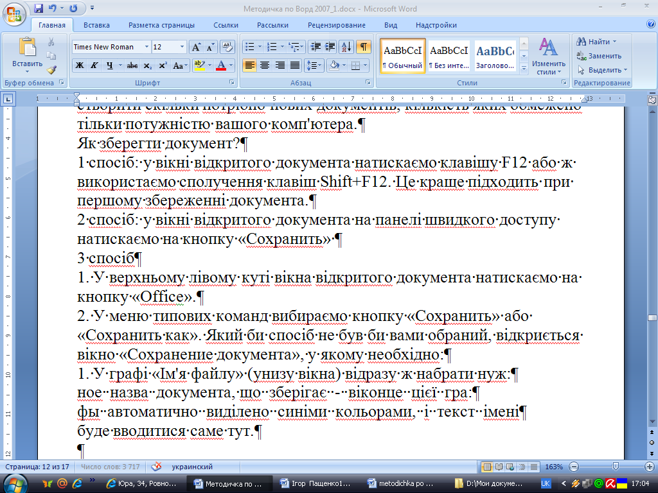The height and width of the screenshot is (493, 658).
Task: Toggle bold (Ж) formatting
Action: pos(79,65)
